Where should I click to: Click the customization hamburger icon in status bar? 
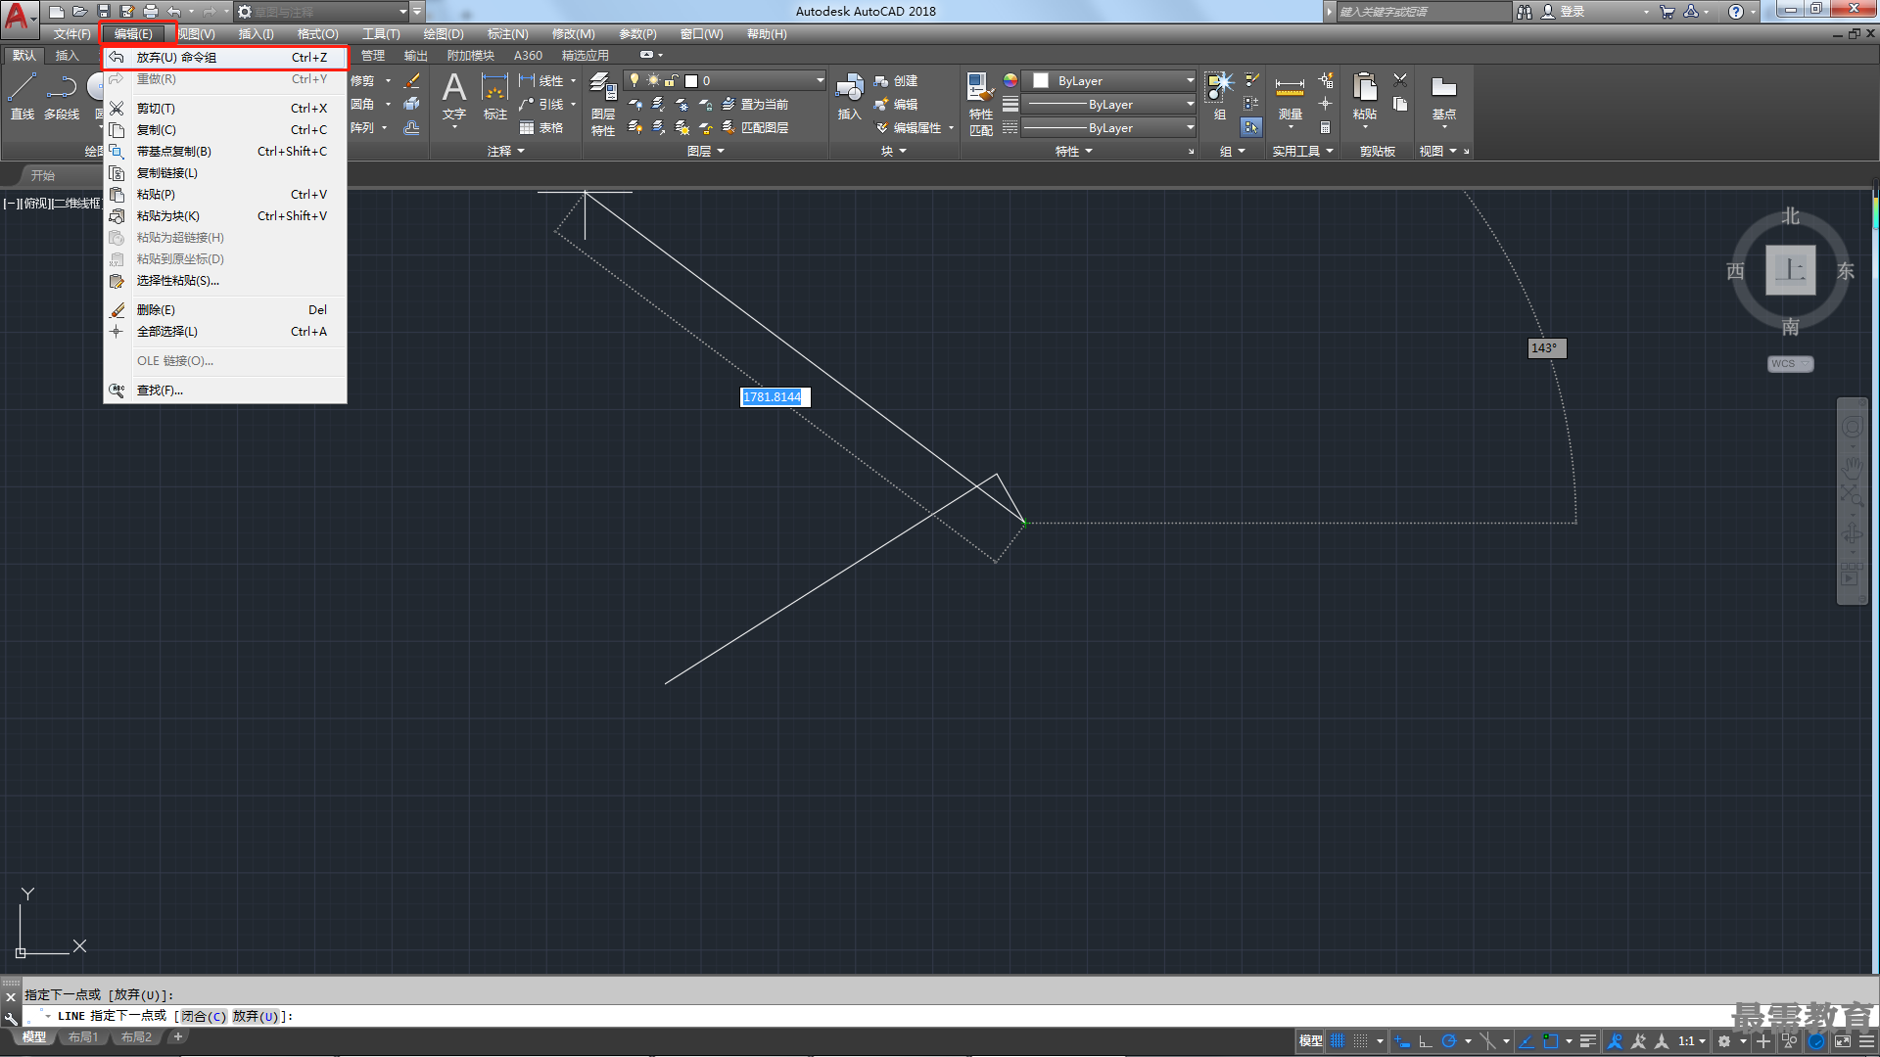(x=1868, y=1041)
